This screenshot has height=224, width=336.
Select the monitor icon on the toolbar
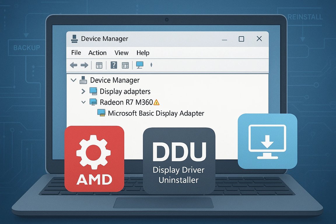point(140,65)
